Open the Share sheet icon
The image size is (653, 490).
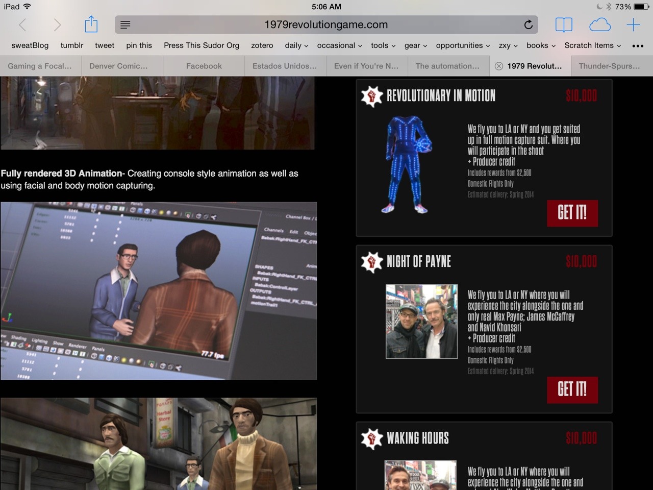(x=91, y=24)
